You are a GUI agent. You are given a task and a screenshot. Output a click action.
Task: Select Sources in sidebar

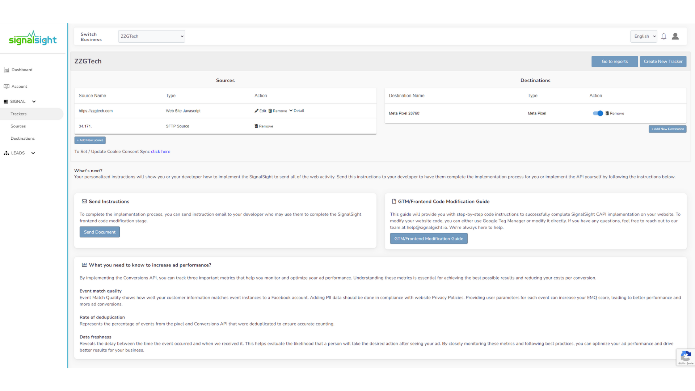[18, 126]
